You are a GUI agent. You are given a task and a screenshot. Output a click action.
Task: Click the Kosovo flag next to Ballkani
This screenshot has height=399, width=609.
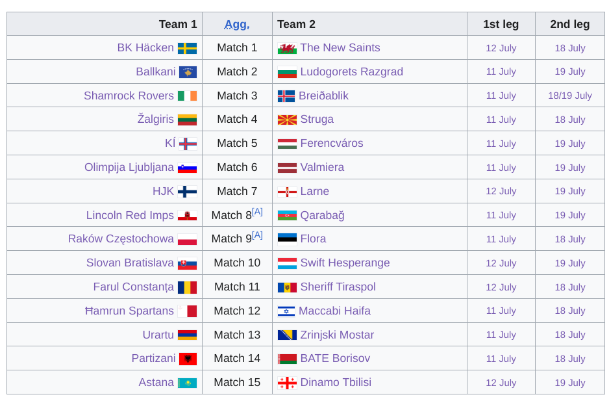coord(188,72)
